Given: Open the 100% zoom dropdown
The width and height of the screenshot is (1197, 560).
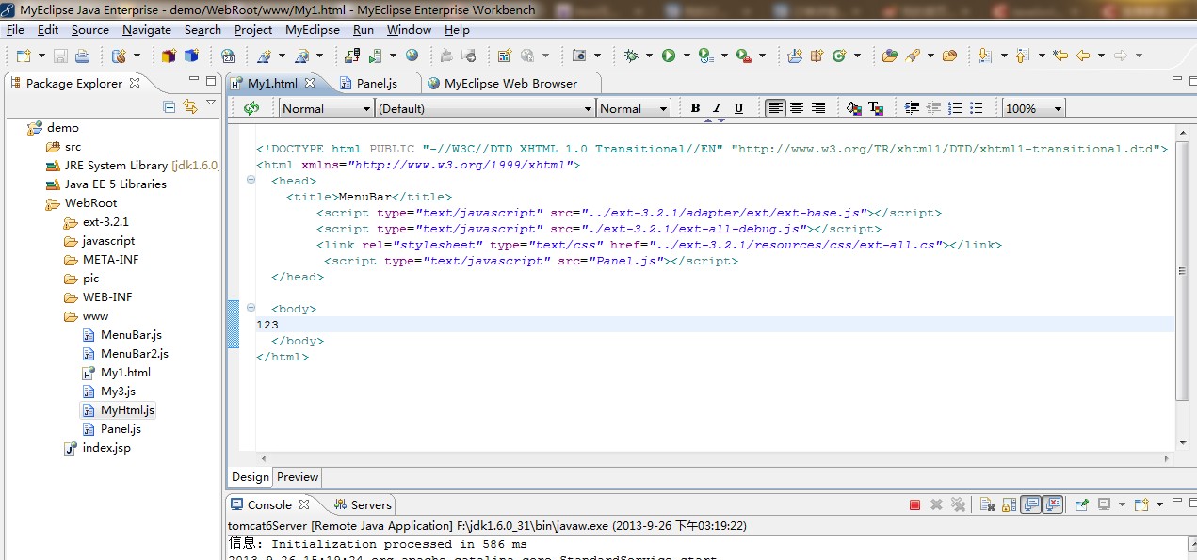Looking at the screenshot, I should click(1058, 109).
